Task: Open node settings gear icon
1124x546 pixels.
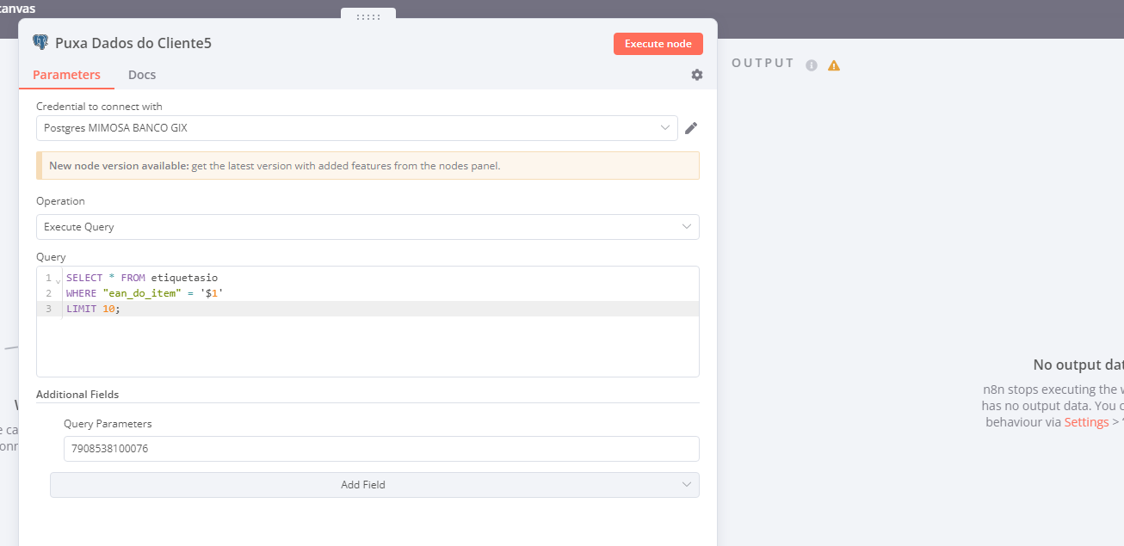Action: (697, 75)
